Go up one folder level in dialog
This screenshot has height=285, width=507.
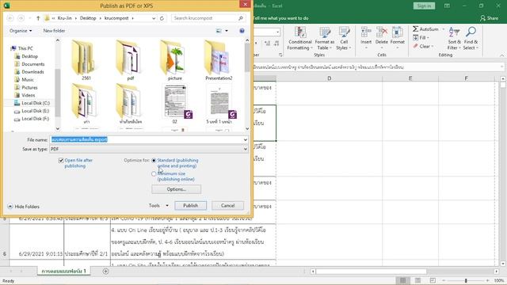click(x=38, y=18)
